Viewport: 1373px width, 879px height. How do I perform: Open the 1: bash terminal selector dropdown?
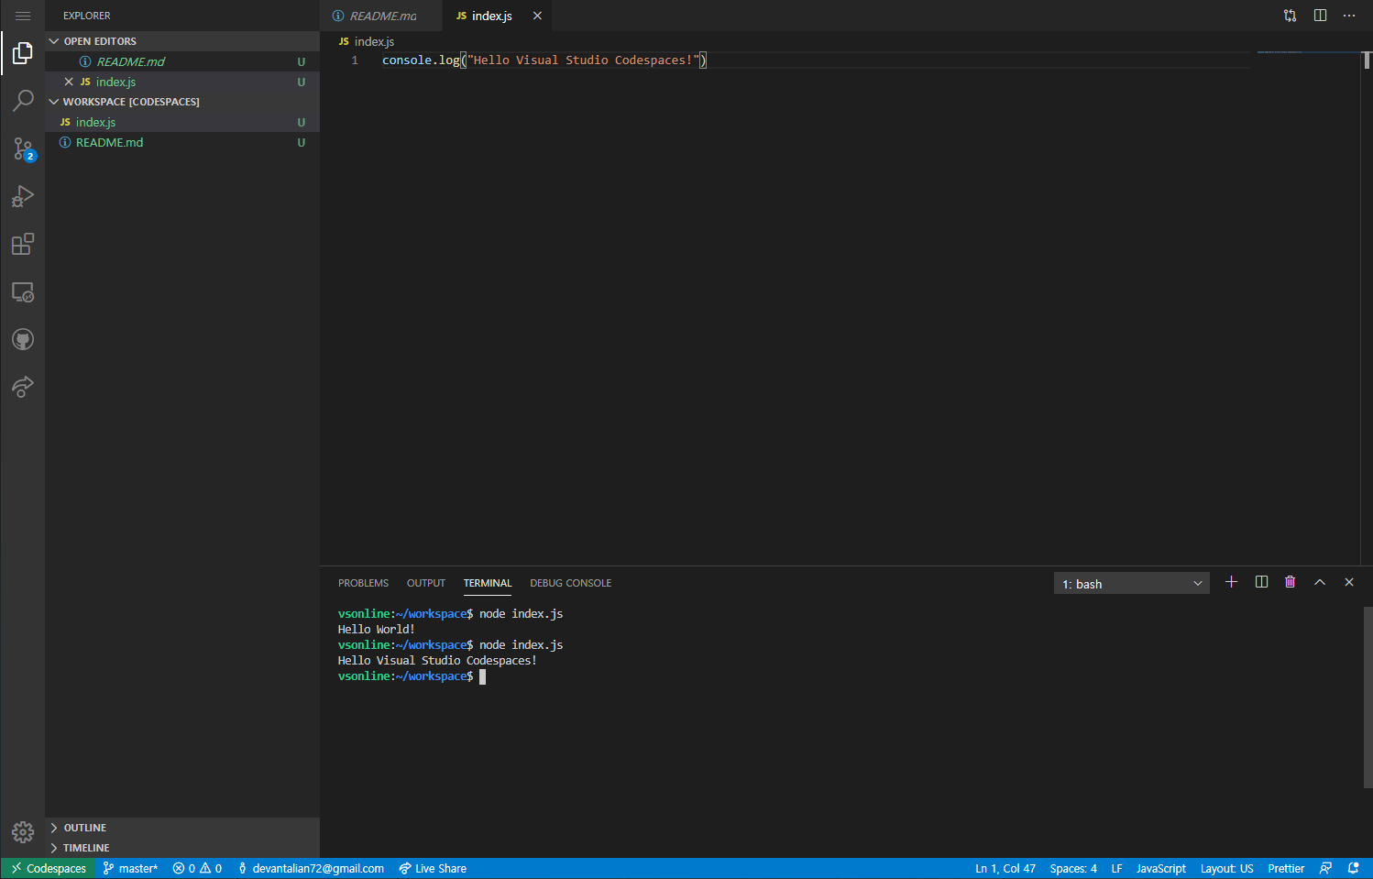tap(1132, 583)
